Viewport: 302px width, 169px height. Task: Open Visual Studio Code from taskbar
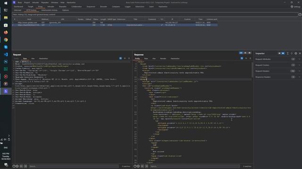click(6, 54)
